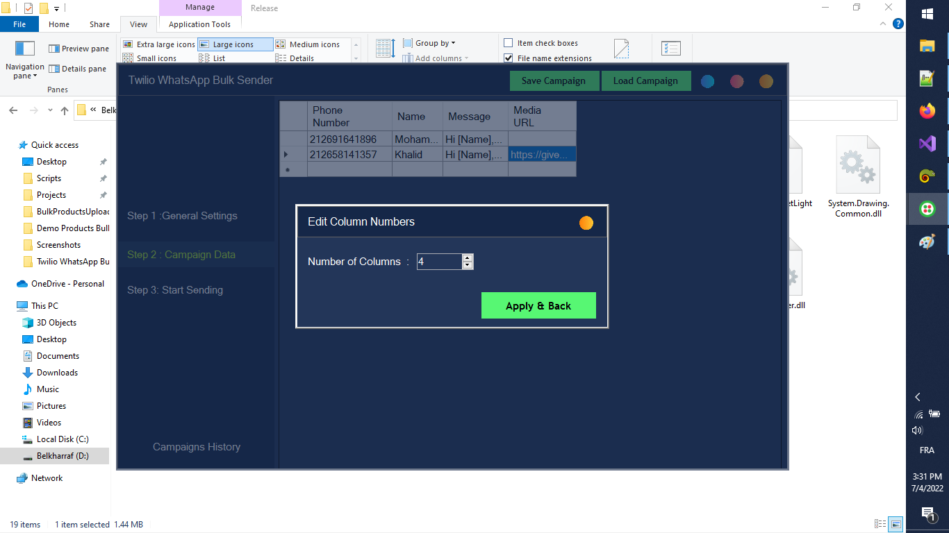
Task: Select Large icons layout
Action: point(235,44)
